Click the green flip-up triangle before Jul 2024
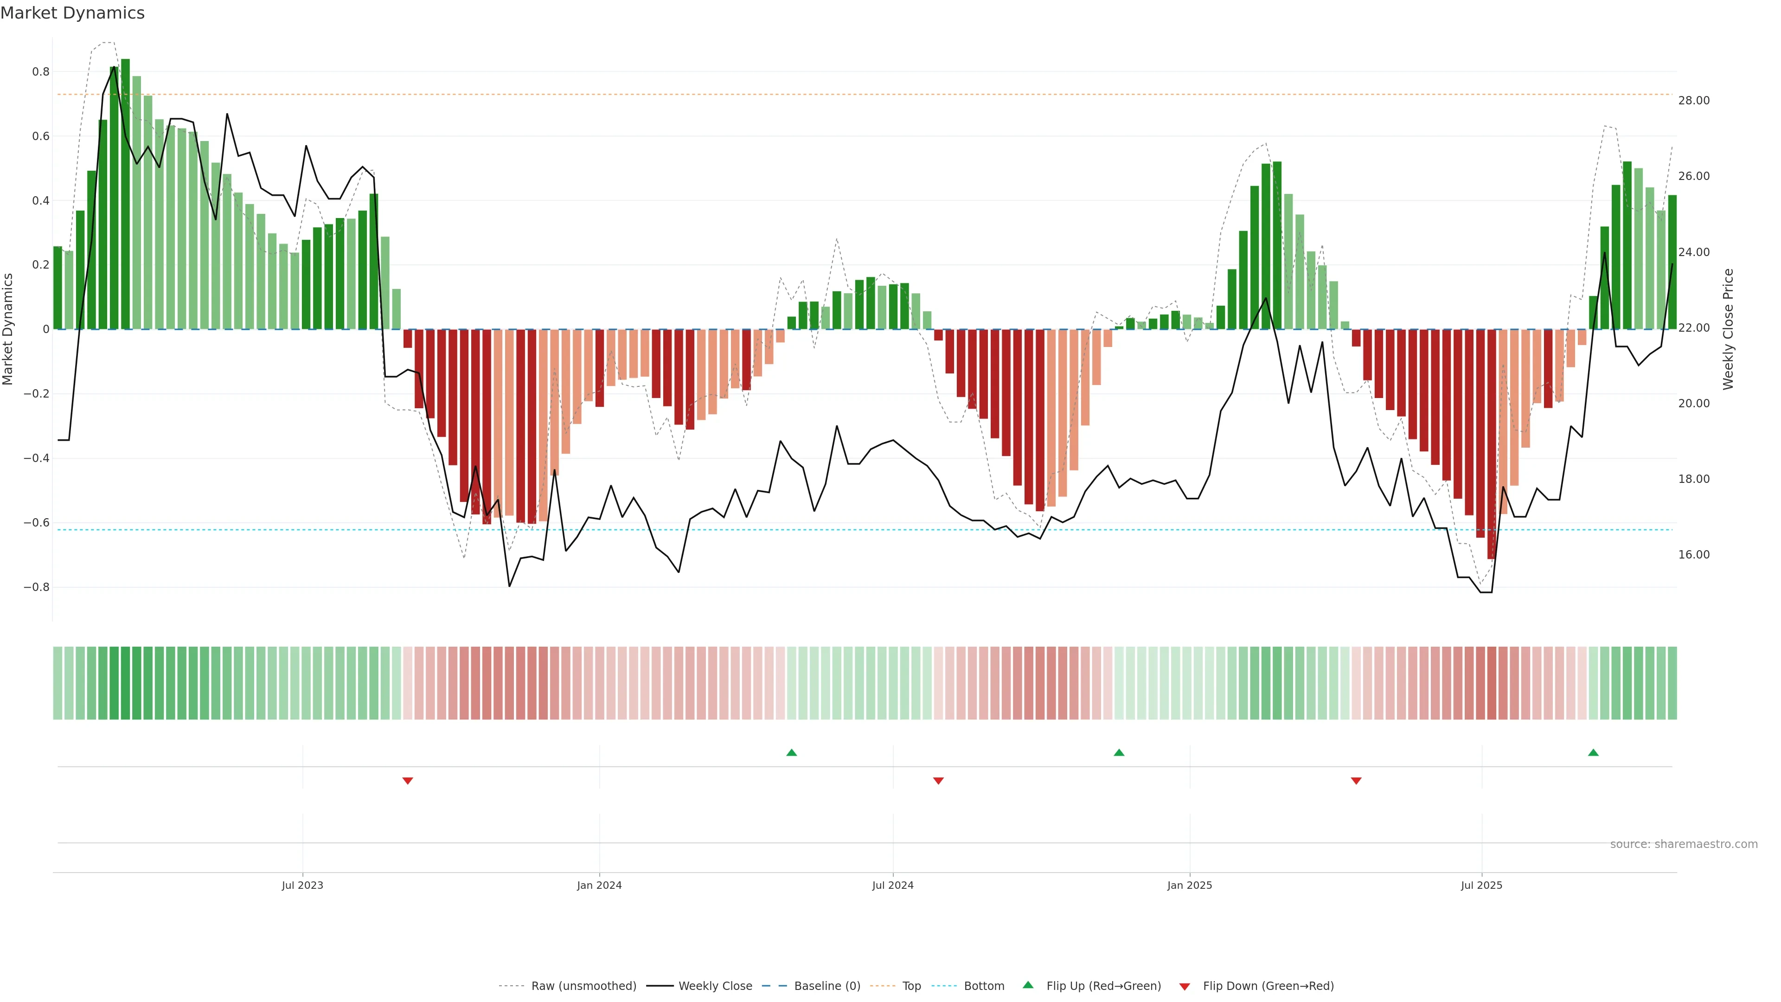Viewport: 1781px width, 1002px height. (x=792, y=752)
